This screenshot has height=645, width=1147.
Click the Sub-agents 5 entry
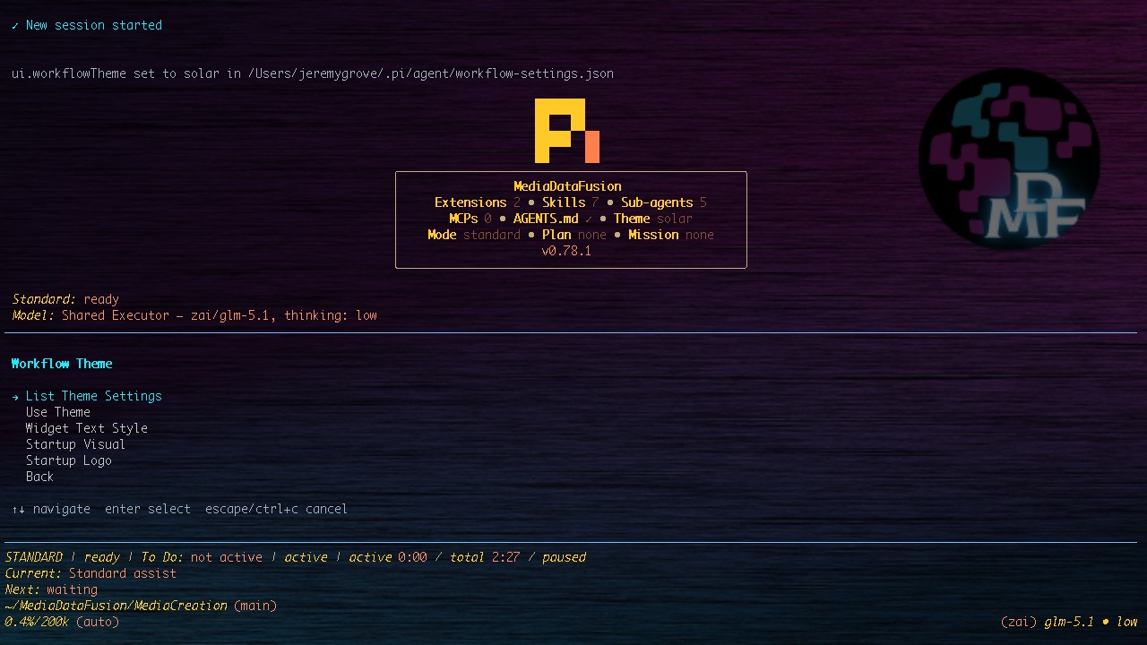click(664, 202)
